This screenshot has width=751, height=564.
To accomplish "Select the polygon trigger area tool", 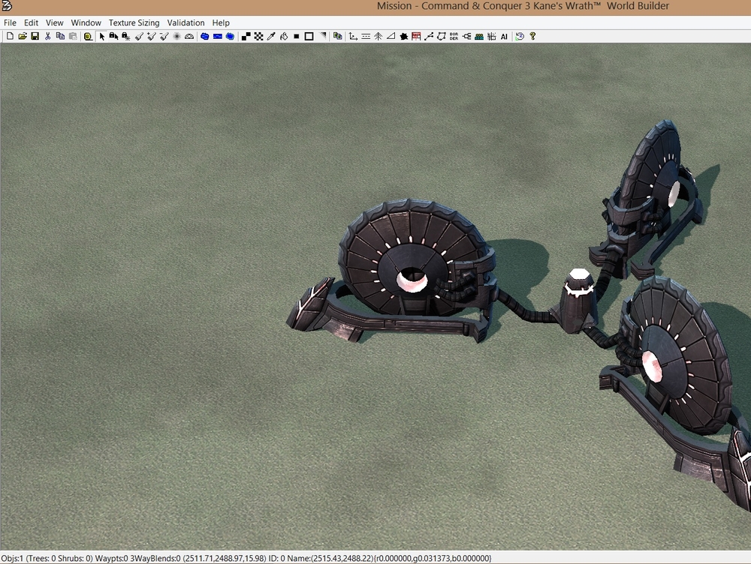I will coord(441,36).
